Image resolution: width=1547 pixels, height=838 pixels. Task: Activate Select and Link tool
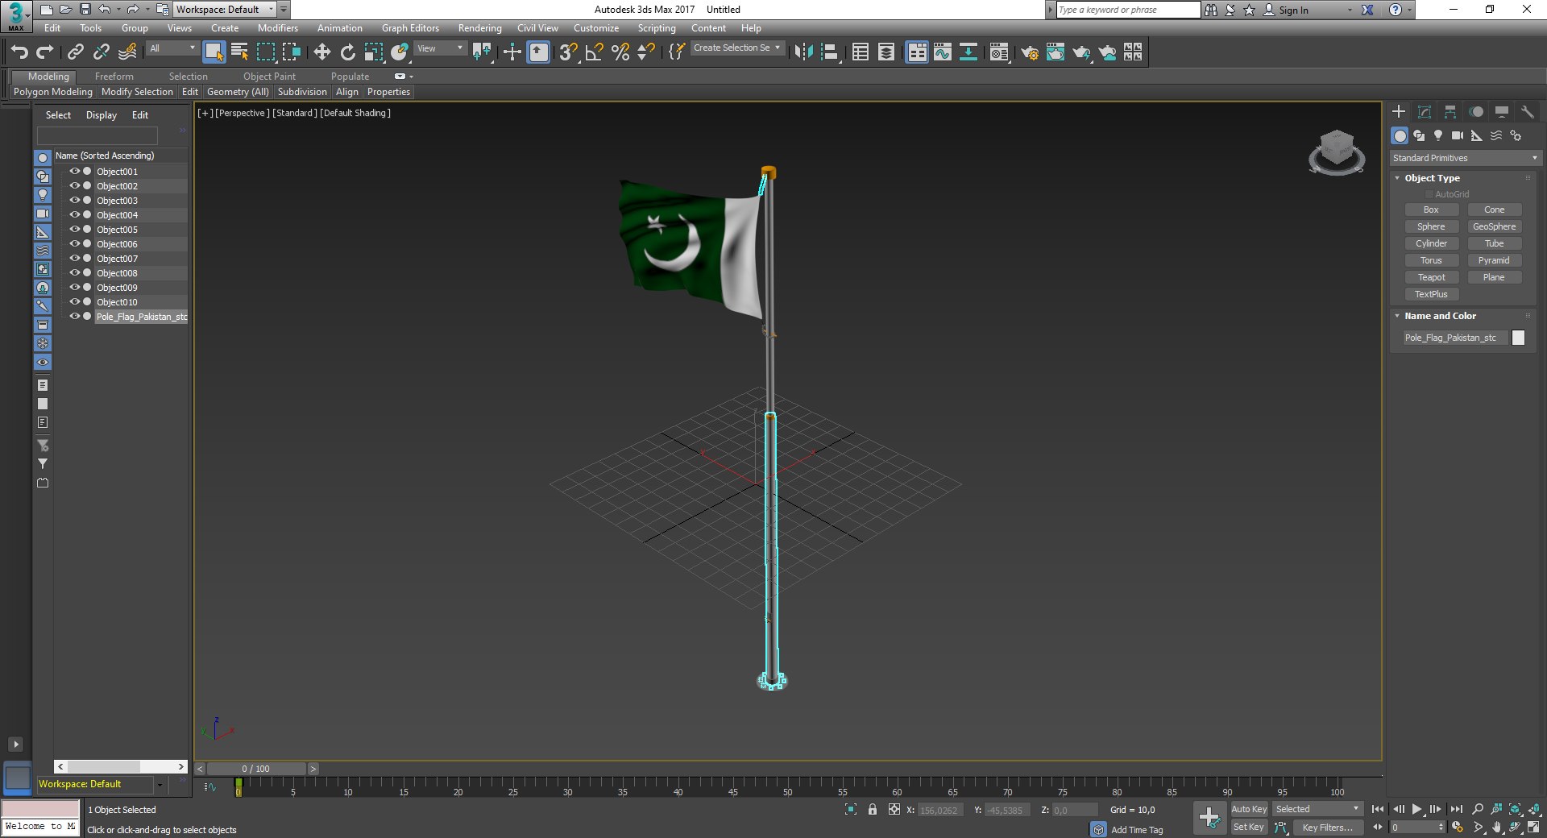click(76, 52)
